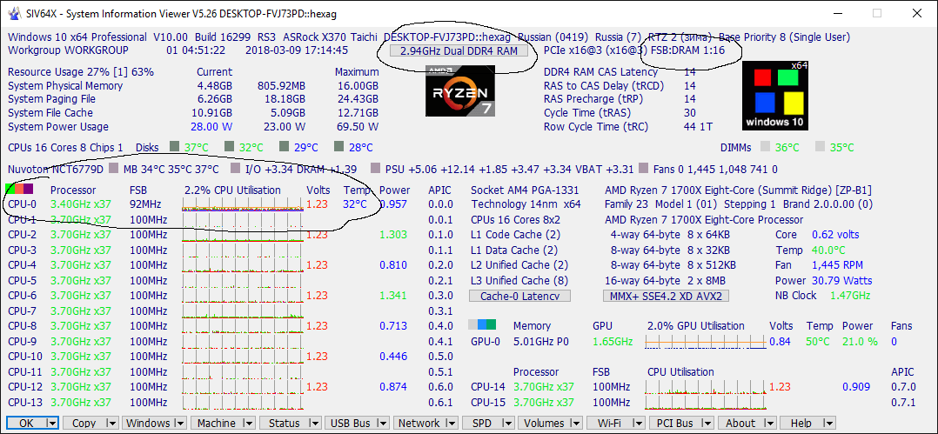Click the disk indicator square beside 28°C

(339, 146)
